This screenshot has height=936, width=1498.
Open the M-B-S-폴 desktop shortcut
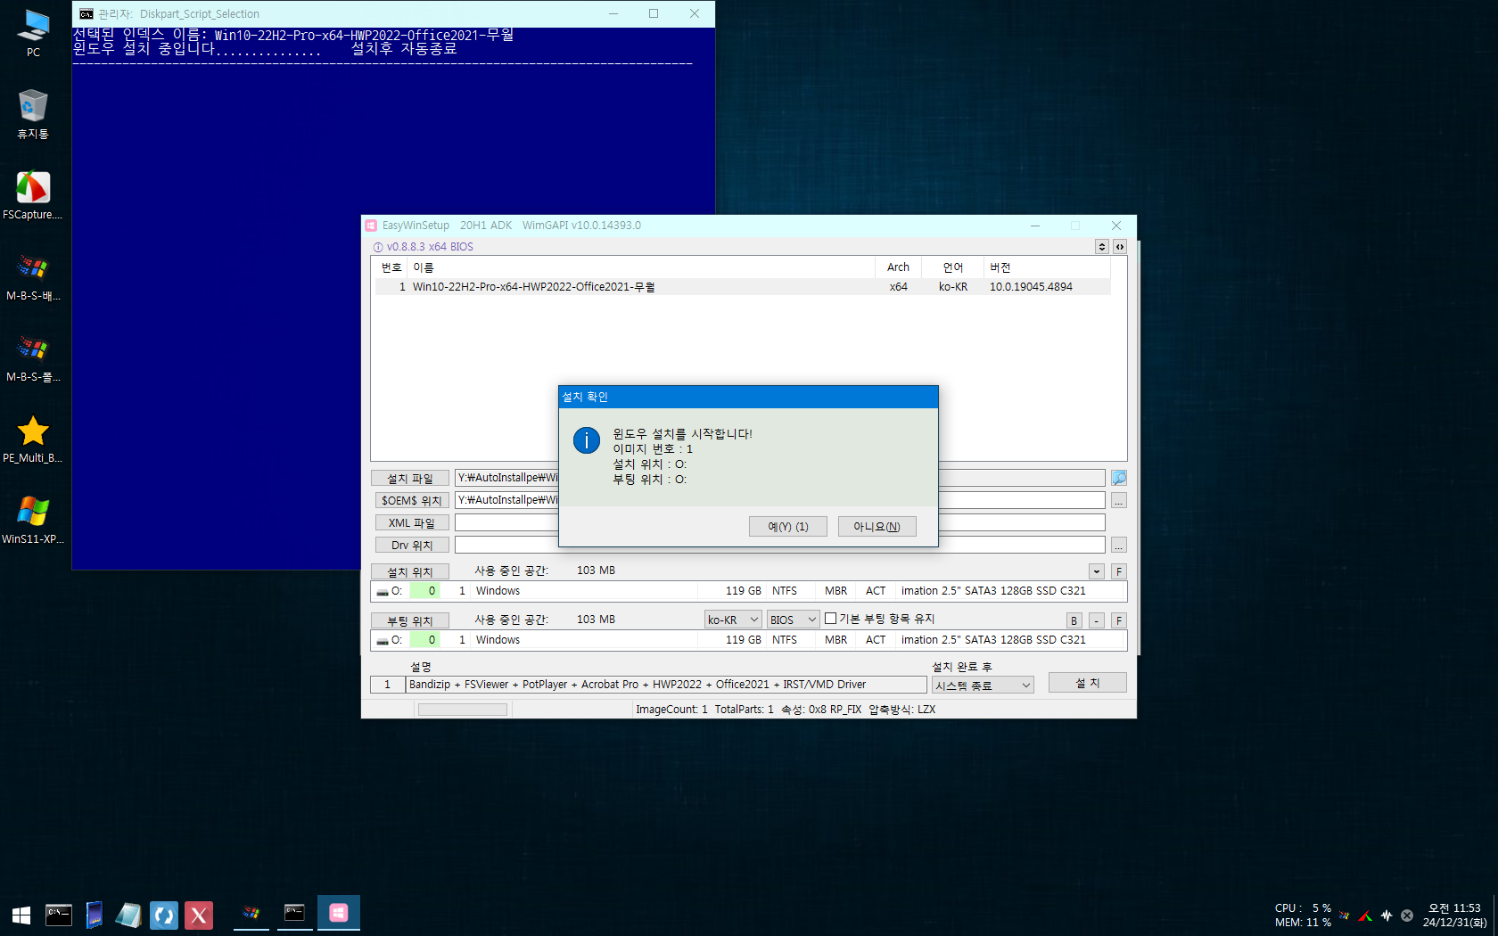click(33, 358)
